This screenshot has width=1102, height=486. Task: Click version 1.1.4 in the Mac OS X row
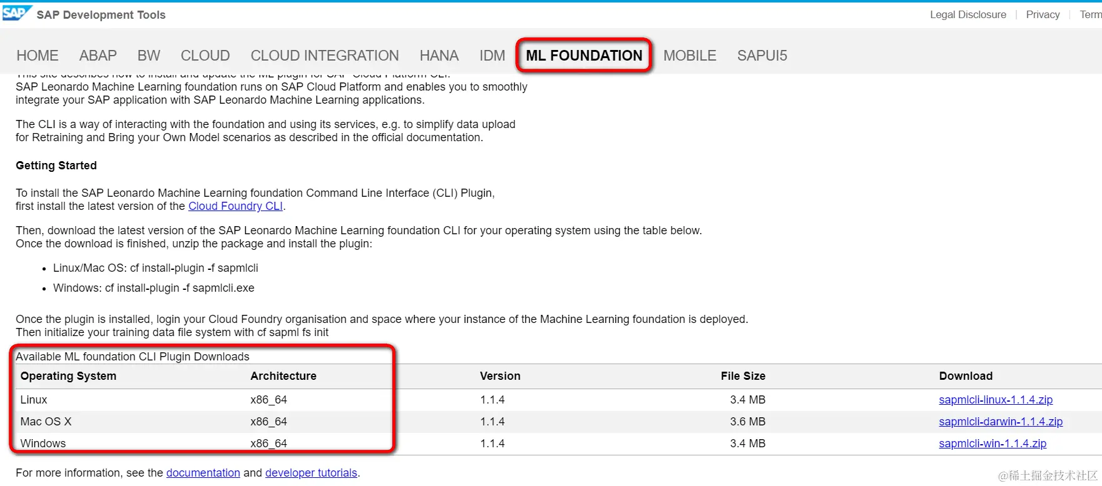492,422
